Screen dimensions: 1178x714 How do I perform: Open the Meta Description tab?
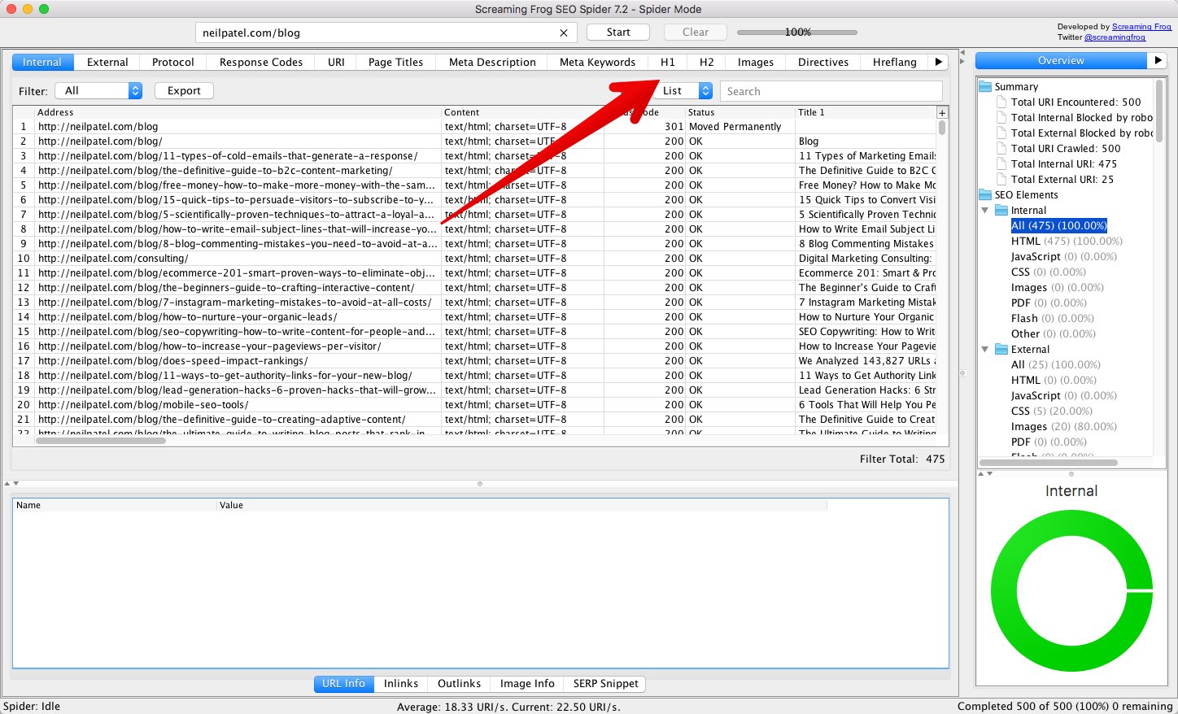click(492, 62)
